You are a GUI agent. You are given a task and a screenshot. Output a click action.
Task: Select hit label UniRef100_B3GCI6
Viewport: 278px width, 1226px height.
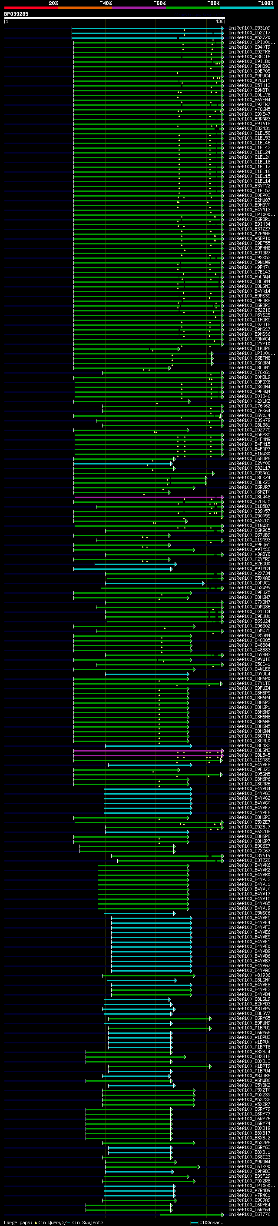(x=249, y=57)
